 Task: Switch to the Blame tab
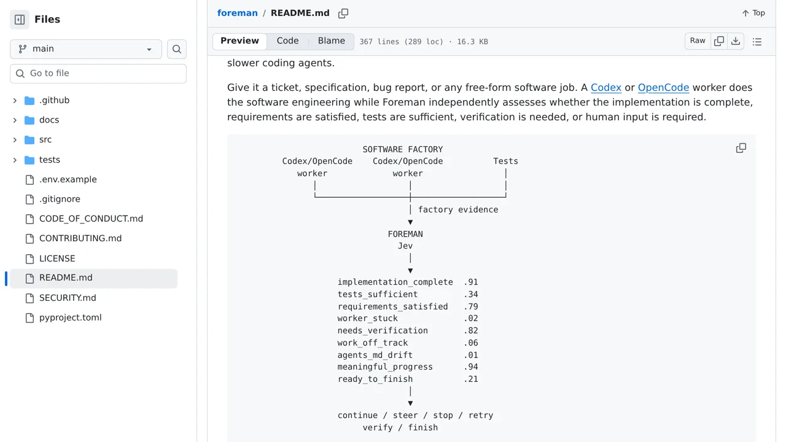(332, 41)
